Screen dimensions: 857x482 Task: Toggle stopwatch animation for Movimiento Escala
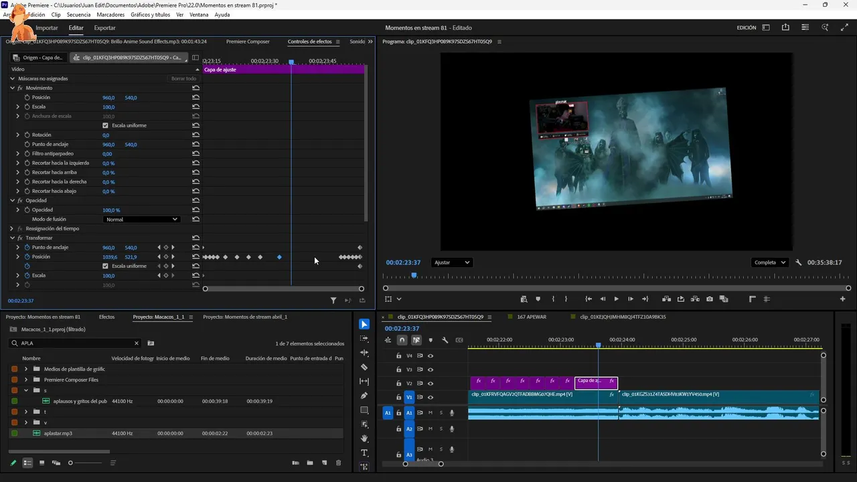point(27,107)
